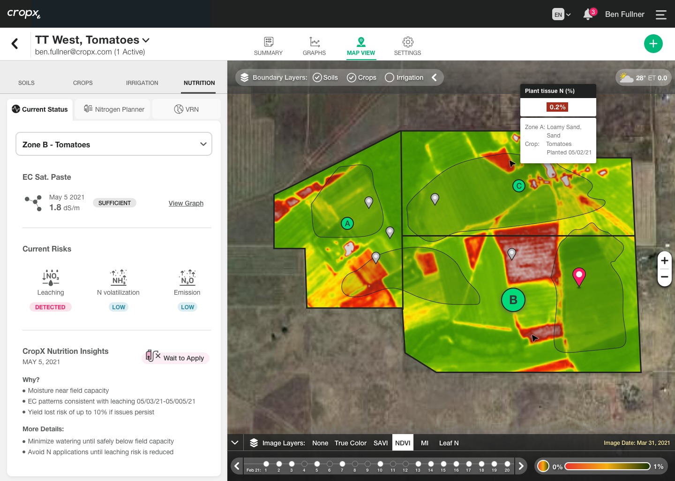Go to previous timeline dates

[237, 466]
